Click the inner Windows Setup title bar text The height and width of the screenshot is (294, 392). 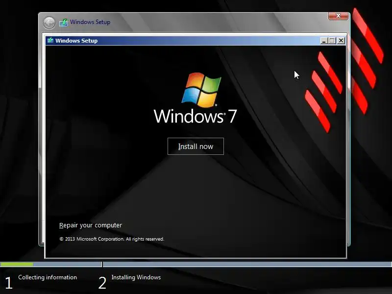pos(76,41)
